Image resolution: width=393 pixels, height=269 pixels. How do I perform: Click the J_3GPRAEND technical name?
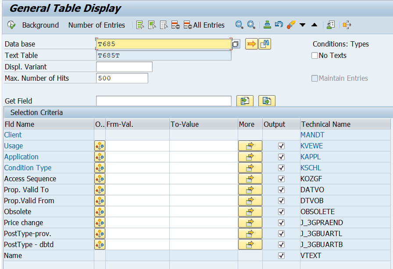tap(322, 222)
